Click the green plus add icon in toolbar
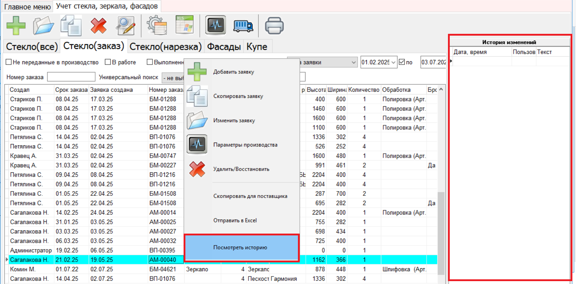The width and height of the screenshot is (576, 284). pyautogui.click(x=16, y=26)
